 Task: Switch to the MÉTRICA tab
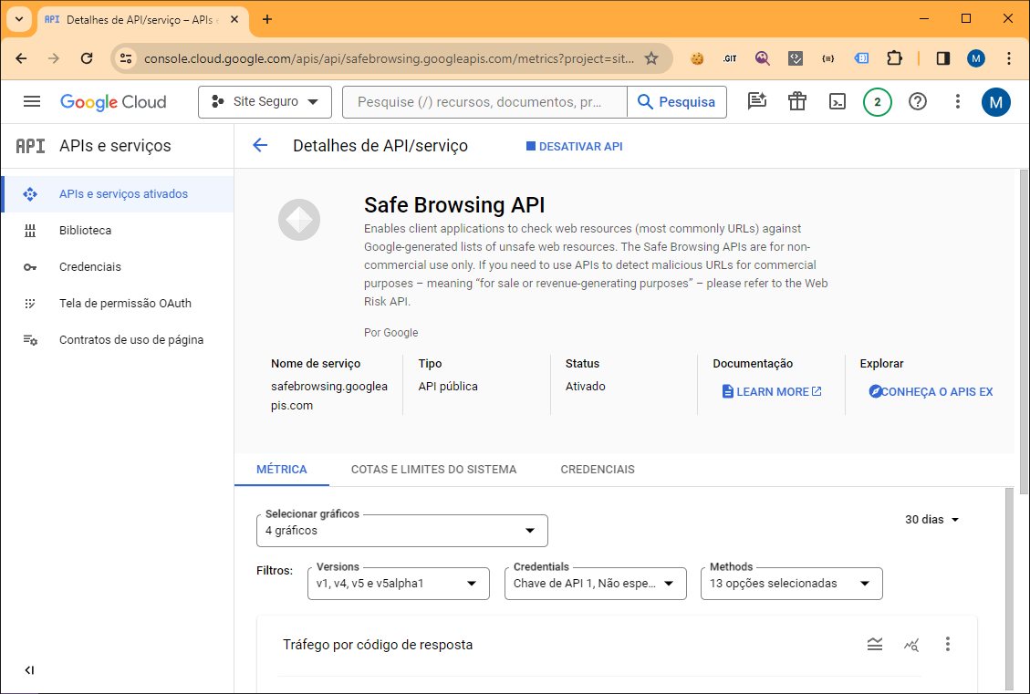[x=282, y=470]
